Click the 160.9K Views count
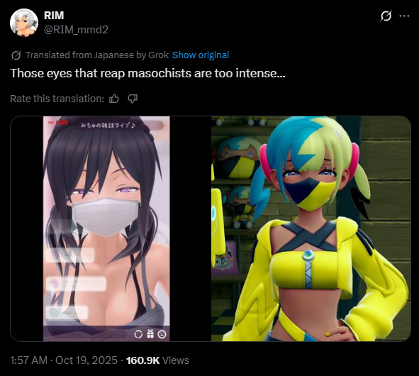The image size is (419, 376). (x=157, y=360)
